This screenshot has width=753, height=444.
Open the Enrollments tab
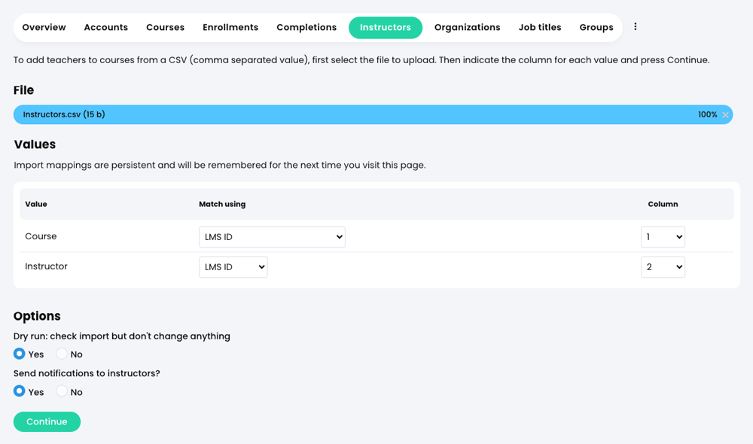click(x=230, y=26)
